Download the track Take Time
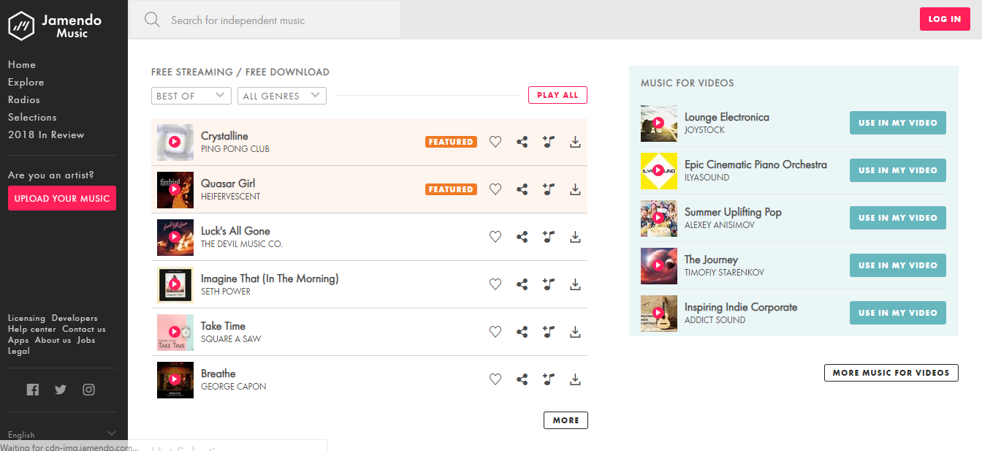The width and height of the screenshot is (982, 451). click(575, 332)
